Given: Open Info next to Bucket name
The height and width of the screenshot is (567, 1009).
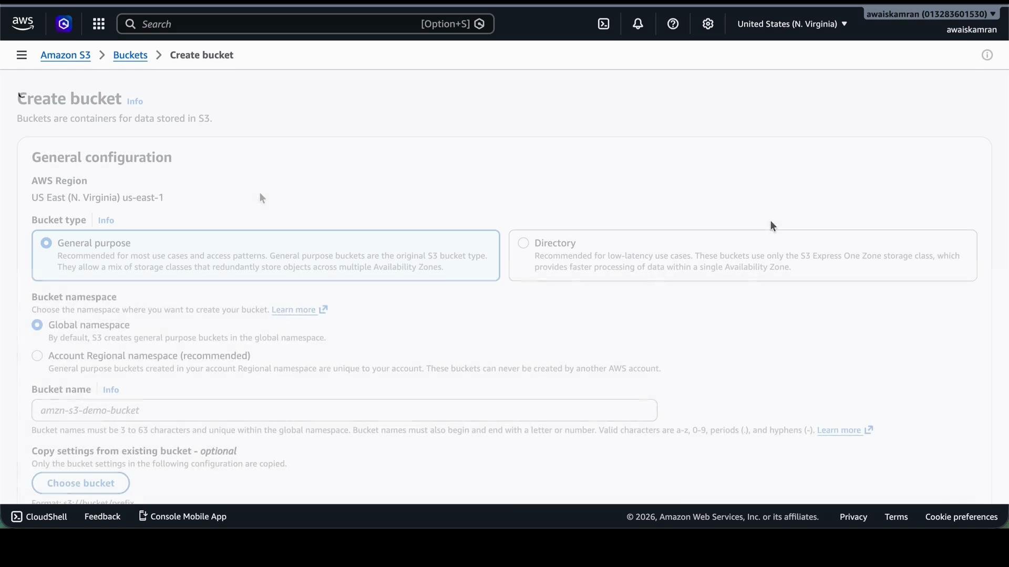Looking at the screenshot, I should coord(111,390).
